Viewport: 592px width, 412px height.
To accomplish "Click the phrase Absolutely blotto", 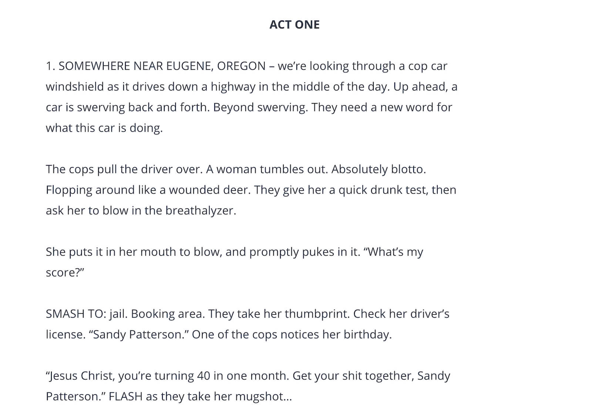I will [x=379, y=169].
